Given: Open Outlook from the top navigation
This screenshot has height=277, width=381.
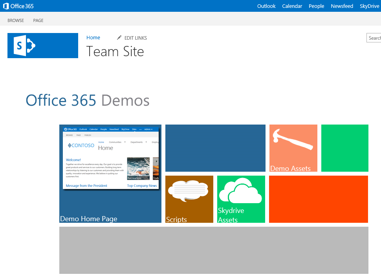Looking at the screenshot, I should tap(266, 6).
